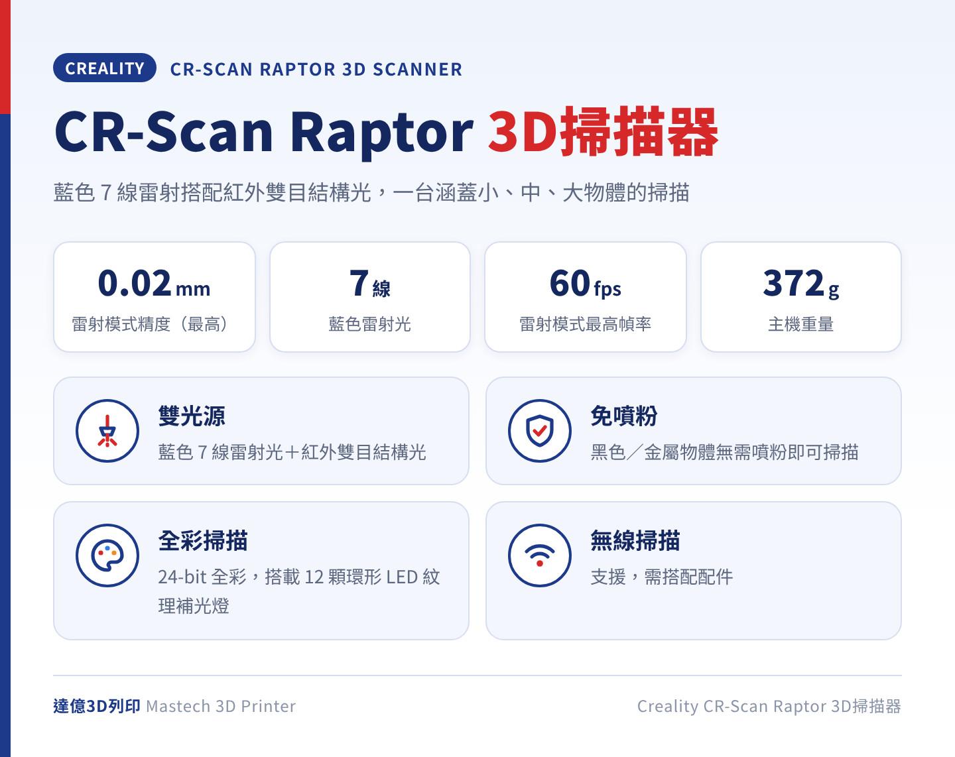Click the subtitle starting with 藍色 7 線雷射搭配
The image size is (955, 757).
371,193
